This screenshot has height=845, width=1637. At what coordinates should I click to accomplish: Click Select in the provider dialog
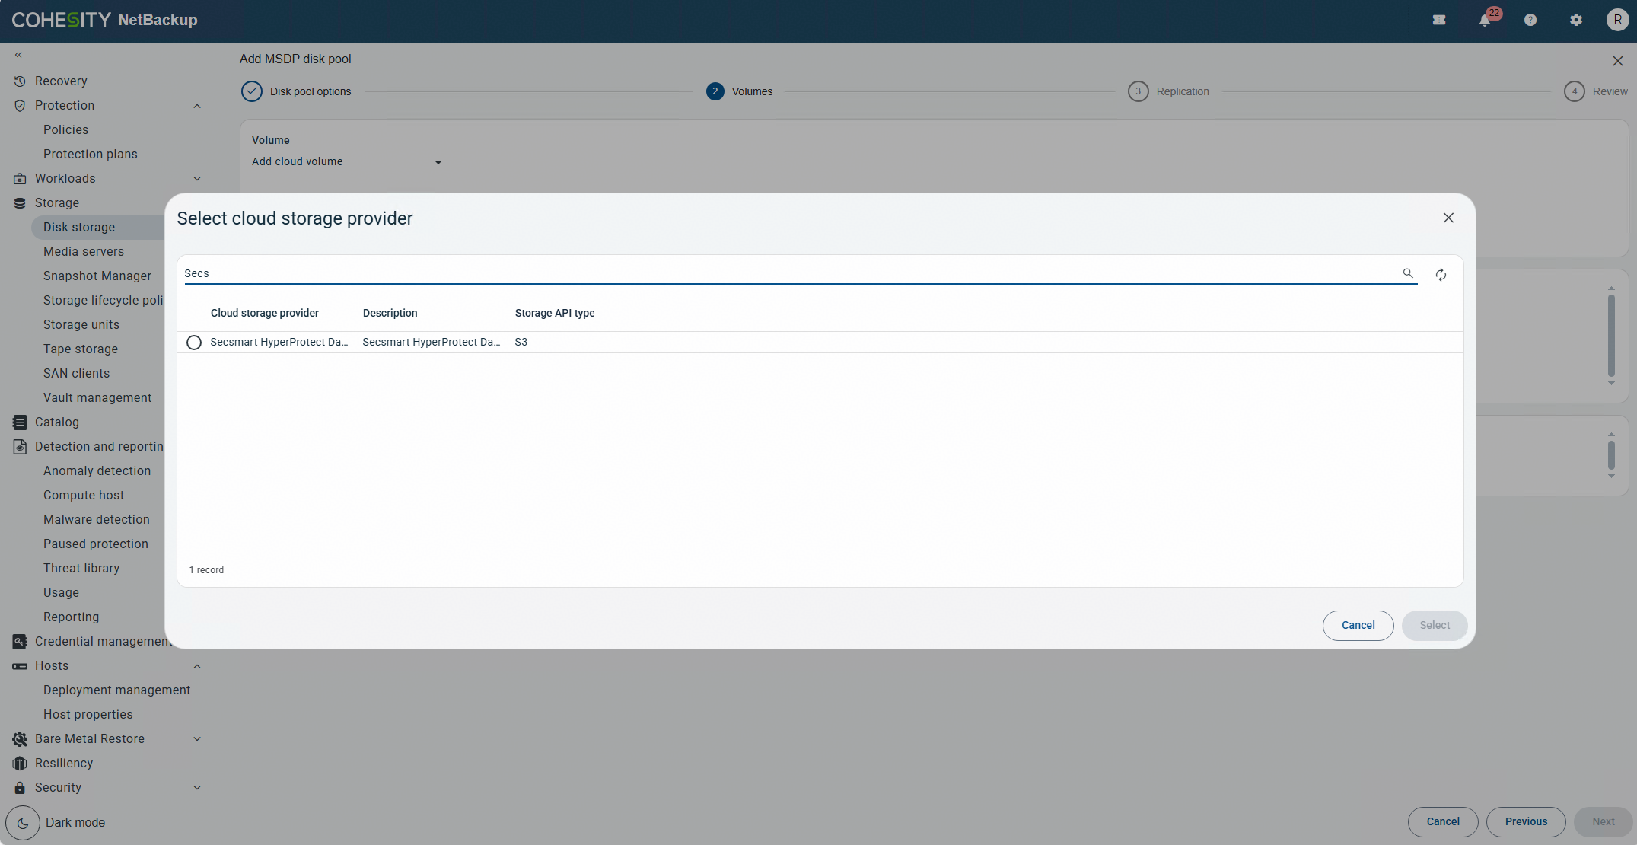[x=1435, y=625]
